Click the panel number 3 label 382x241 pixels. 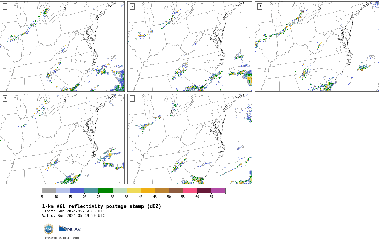point(260,6)
